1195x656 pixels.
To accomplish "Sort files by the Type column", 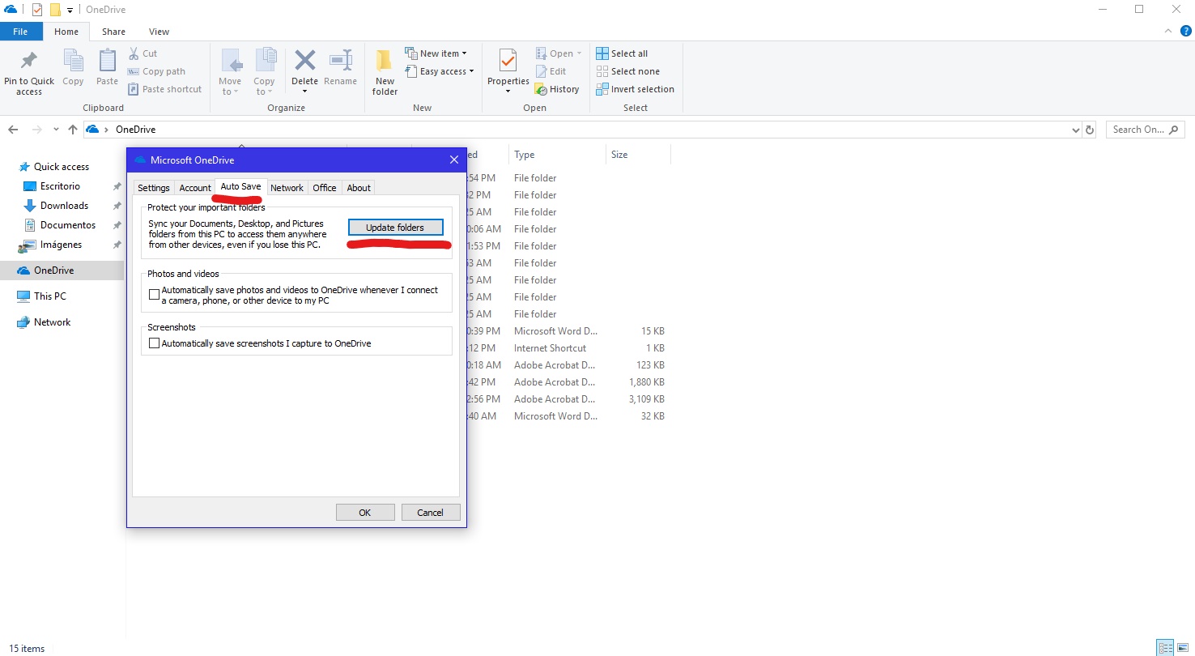I will pos(557,155).
